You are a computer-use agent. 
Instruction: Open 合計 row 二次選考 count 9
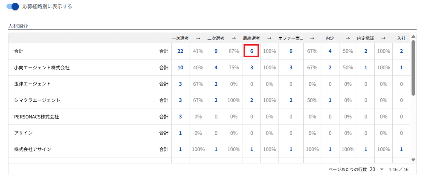click(216, 51)
